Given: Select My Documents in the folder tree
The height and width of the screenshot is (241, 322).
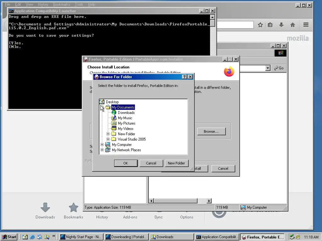Looking at the screenshot, I should tap(123, 107).
